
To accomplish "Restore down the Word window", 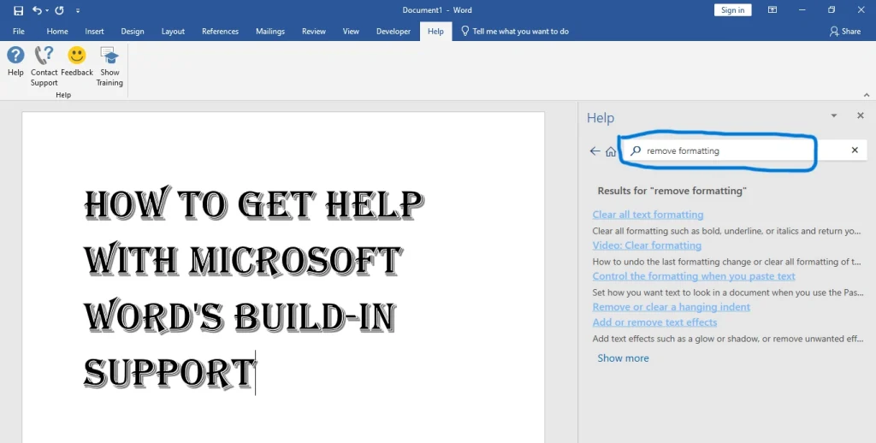I will pyautogui.click(x=832, y=10).
